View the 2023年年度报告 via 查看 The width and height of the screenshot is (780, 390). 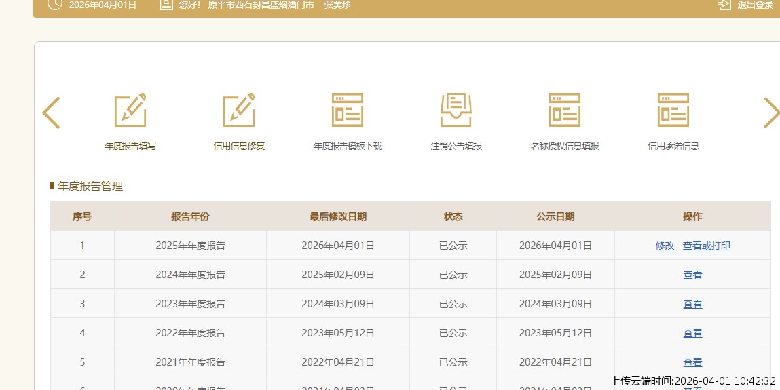692,304
